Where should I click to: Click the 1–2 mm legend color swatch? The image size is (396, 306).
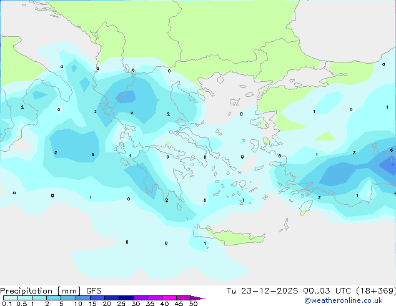(x=39, y=298)
